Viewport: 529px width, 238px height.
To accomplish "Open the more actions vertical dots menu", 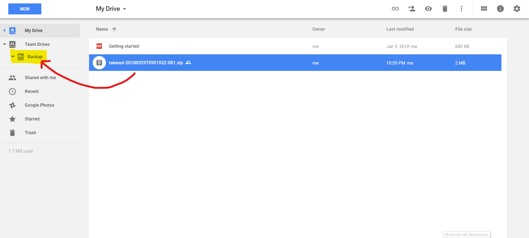I will pos(461,9).
